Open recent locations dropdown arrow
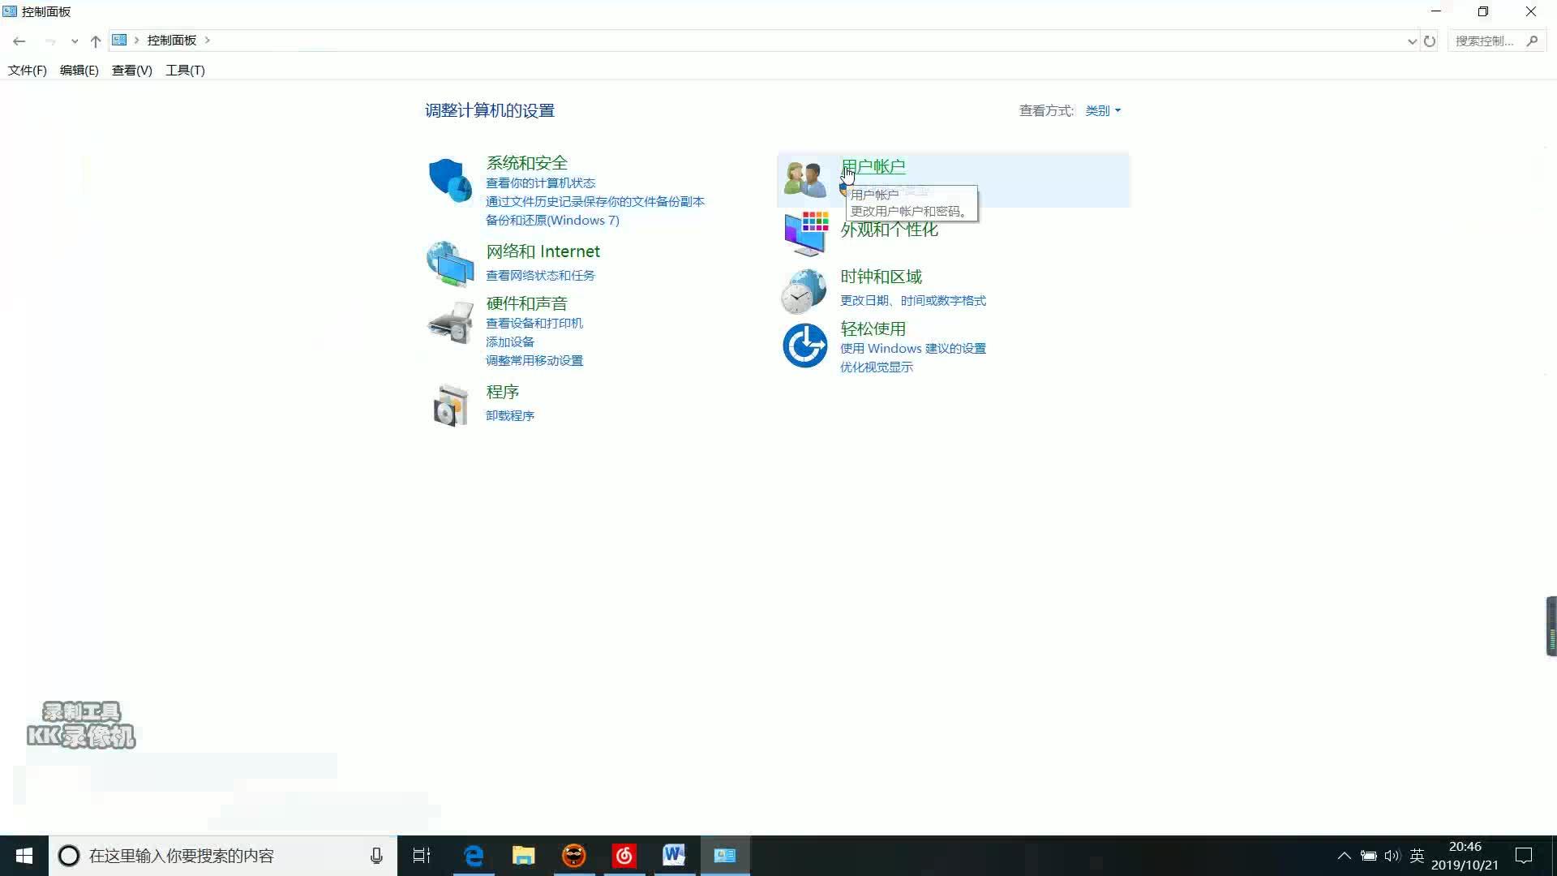 click(75, 41)
